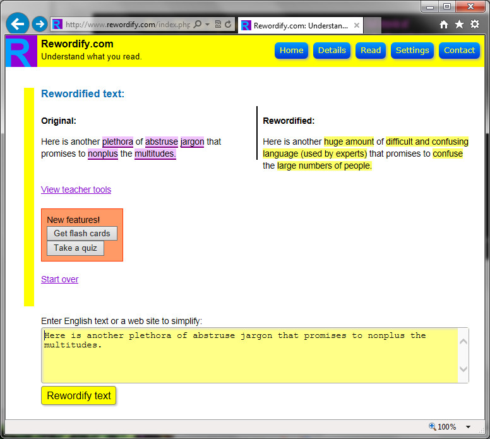
Task: Click the browser Back arrow button
Action: point(18,24)
